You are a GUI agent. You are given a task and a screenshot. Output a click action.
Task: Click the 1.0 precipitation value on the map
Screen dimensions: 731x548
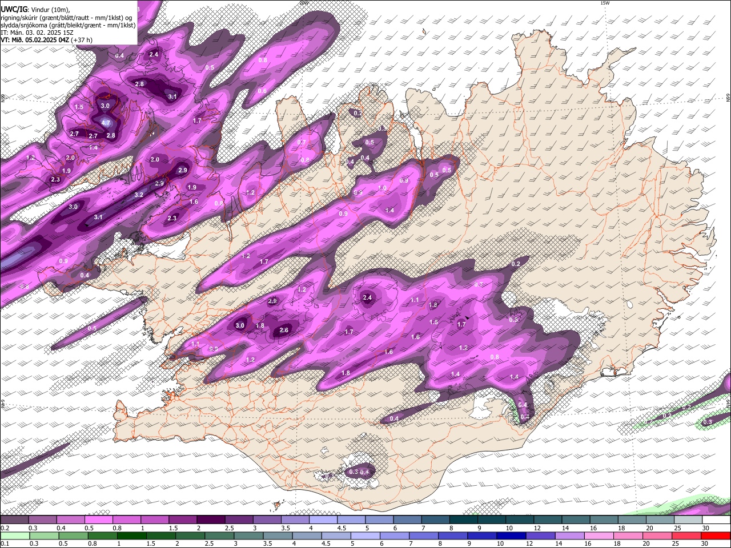tap(382, 188)
